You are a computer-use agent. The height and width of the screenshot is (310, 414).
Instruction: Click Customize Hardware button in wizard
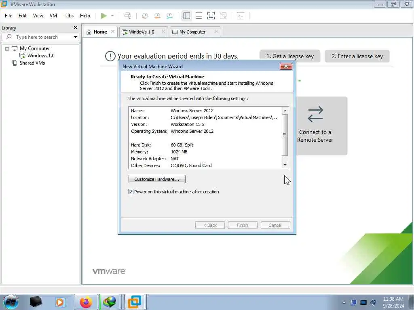tap(157, 179)
